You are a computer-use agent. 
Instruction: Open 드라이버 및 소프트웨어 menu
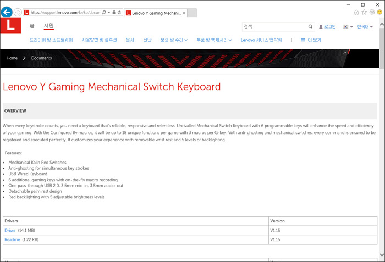click(x=51, y=40)
